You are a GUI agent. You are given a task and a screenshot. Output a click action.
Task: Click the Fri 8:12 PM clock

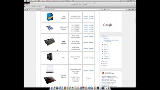(128, 1)
